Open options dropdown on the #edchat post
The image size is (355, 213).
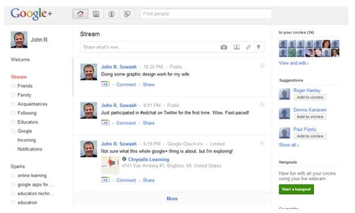(x=262, y=104)
